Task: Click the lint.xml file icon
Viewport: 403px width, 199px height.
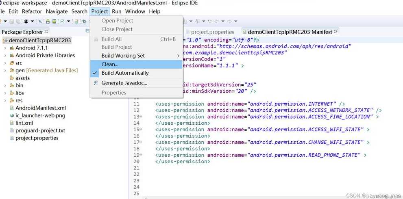Action: [11, 123]
